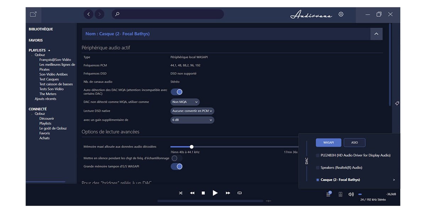Click the 24 / 192 kHz Stéréo status text
The image size is (426, 213).
tap(373, 200)
